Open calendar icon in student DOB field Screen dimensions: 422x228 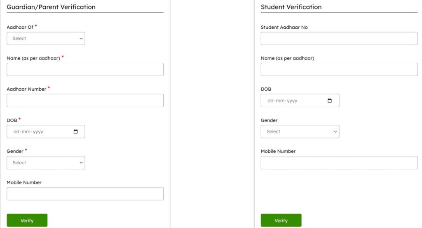pos(330,101)
